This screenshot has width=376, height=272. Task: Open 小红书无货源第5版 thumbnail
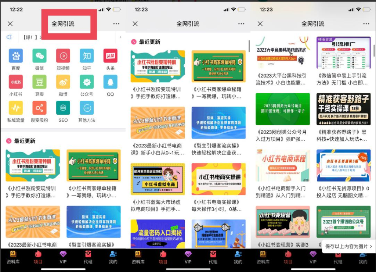pyautogui.click(x=344, y=165)
